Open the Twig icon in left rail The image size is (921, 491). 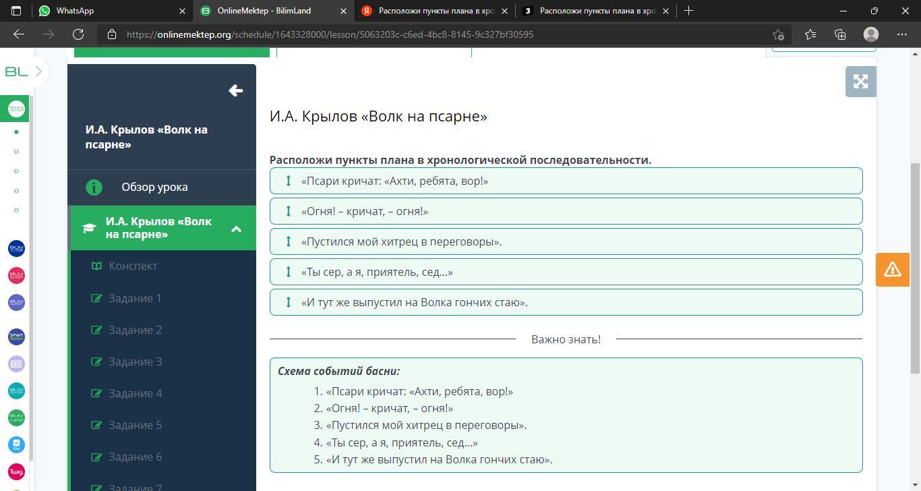click(16, 471)
